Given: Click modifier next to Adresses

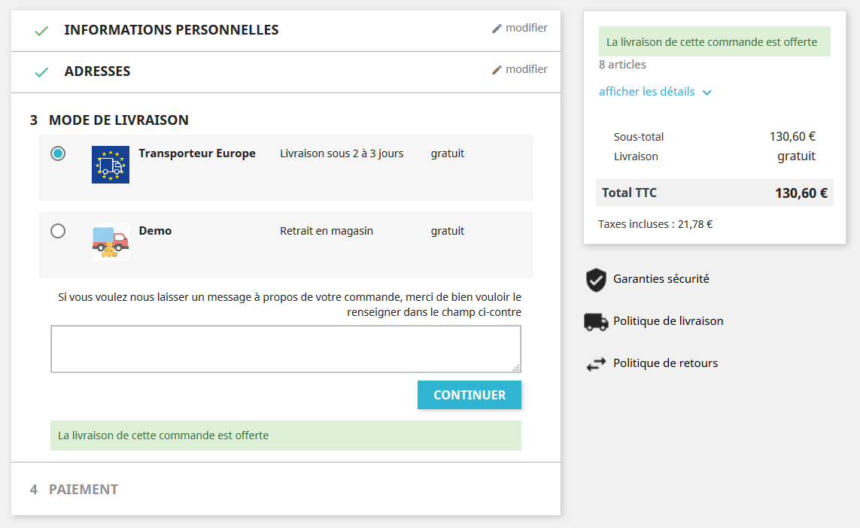Looking at the screenshot, I should point(525,68).
